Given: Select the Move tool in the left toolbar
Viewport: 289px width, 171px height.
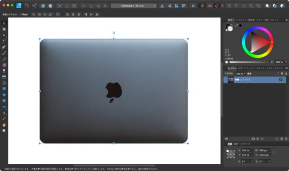Looking at the screenshot, I should [4, 23].
